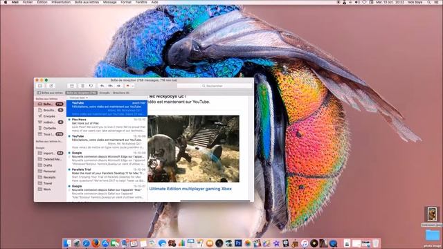Click the Reply arrow toolbar icon
443x249 pixels.
pyautogui.click(x=102, y=86)
